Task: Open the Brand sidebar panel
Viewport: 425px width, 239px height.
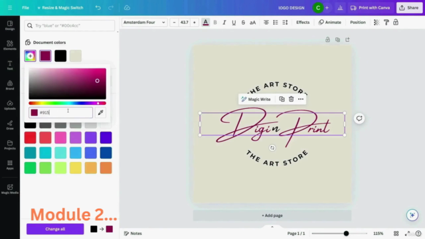Action: [10, 85]
